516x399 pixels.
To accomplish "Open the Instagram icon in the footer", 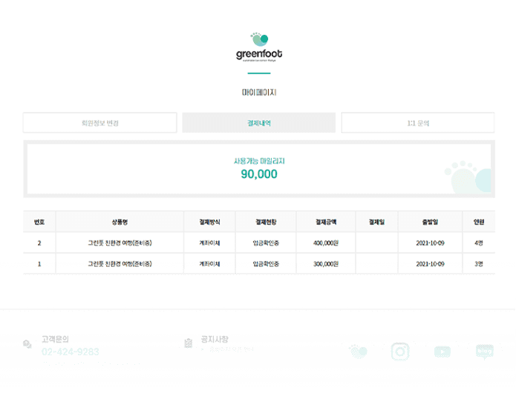I will 401,352.
